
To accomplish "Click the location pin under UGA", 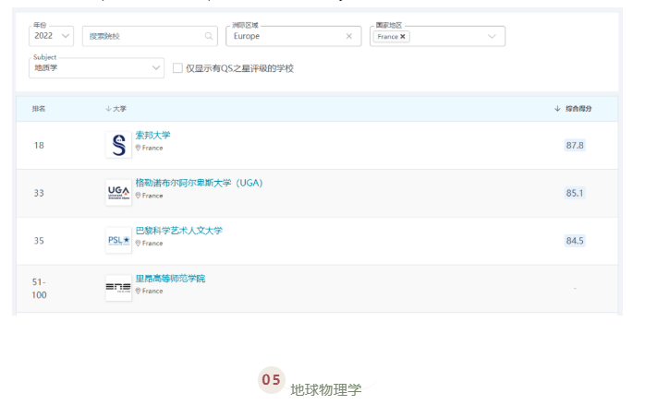I will [139, 196].
